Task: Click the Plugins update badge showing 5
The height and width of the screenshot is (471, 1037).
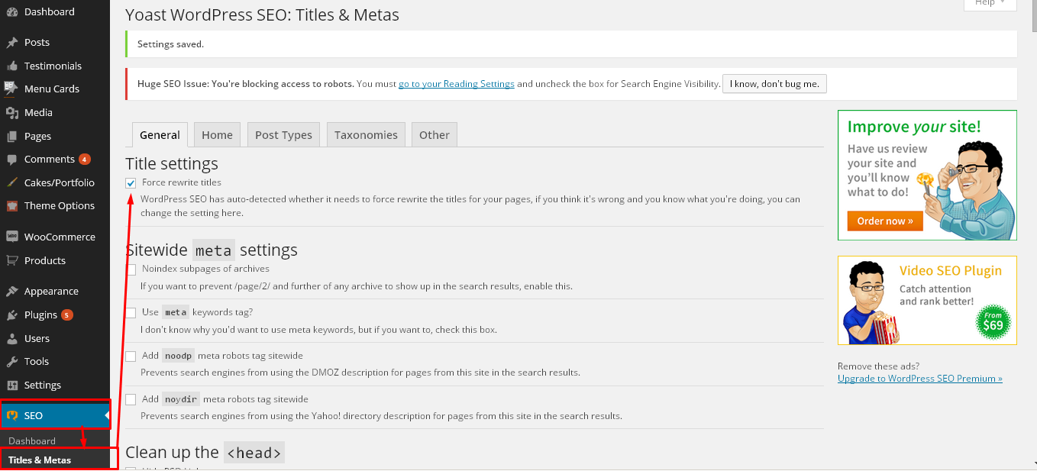Action: 67,315
